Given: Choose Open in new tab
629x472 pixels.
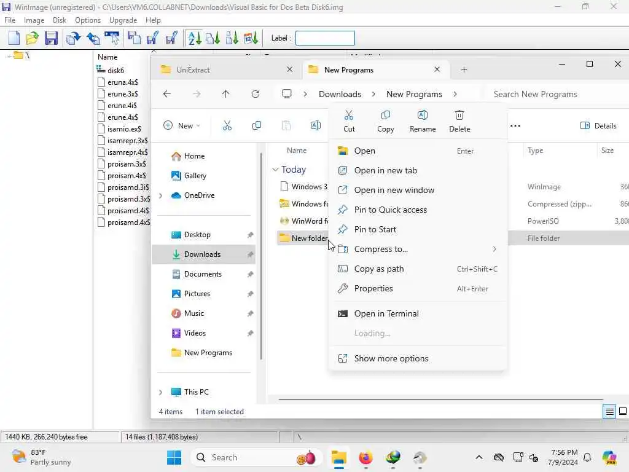Looking at the screenshot, I should coord(418,171).
